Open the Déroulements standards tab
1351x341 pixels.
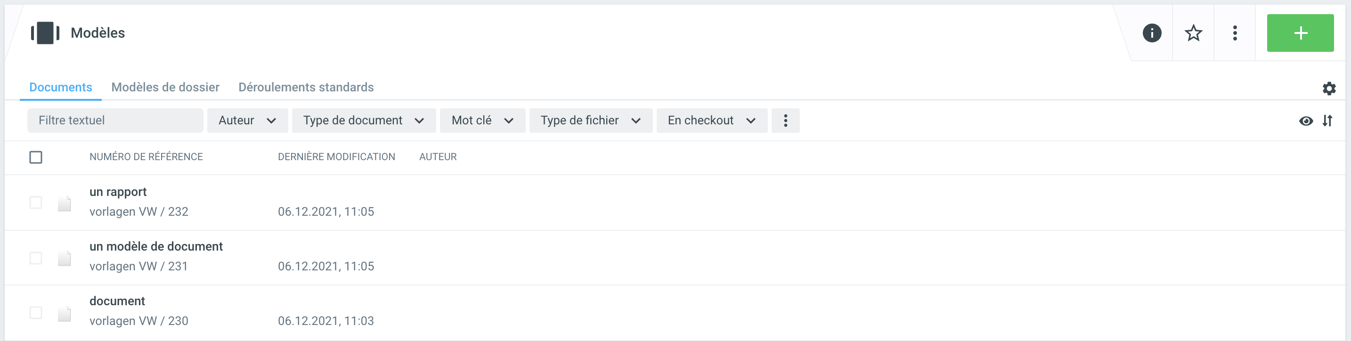[306, 87]
